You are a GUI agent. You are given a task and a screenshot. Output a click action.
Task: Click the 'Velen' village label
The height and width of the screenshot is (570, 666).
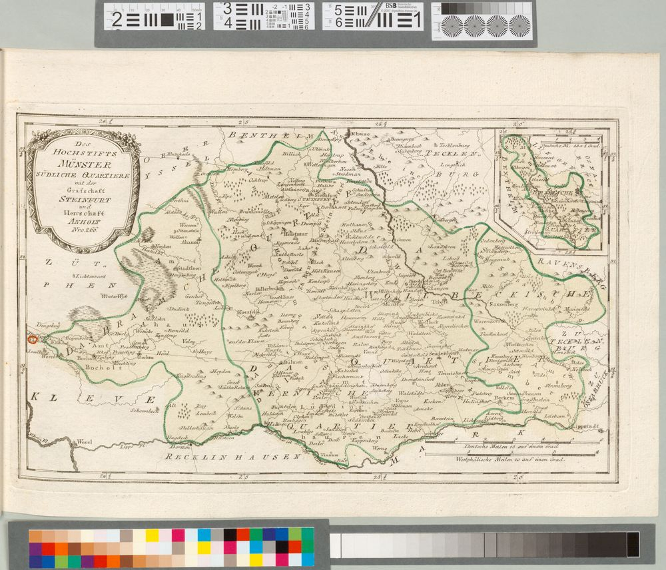(188, 341)
